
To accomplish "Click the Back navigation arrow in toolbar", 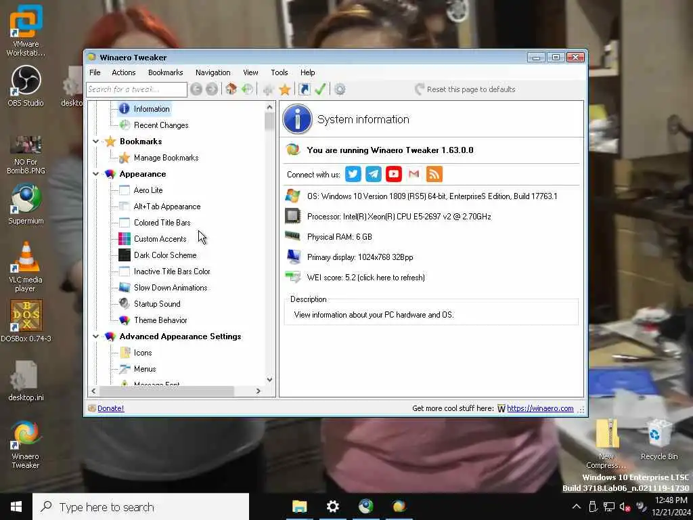I will pyautogui.click(x=196, y=89).
